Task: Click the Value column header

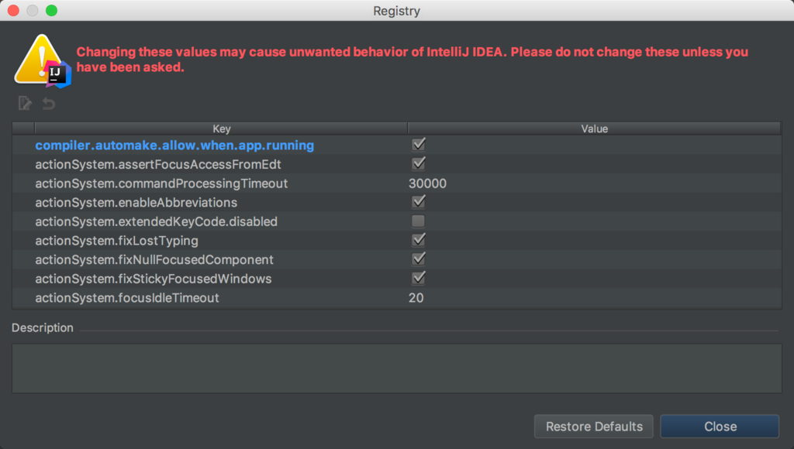Action: (594, 129)
